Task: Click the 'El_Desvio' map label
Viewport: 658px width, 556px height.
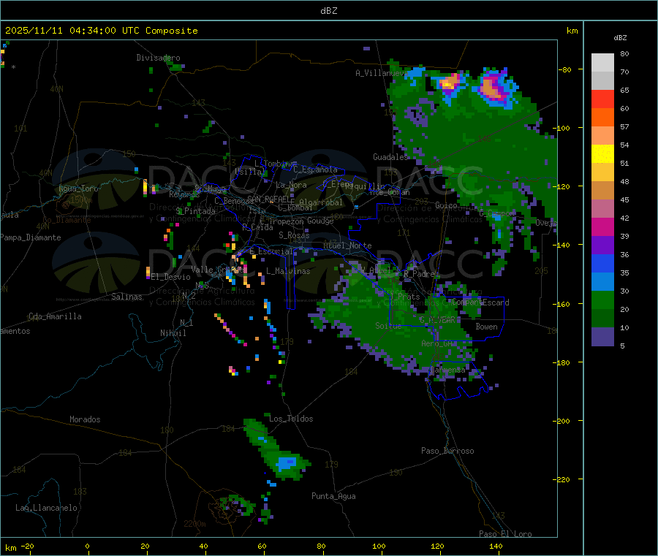Action: point(171,277)
